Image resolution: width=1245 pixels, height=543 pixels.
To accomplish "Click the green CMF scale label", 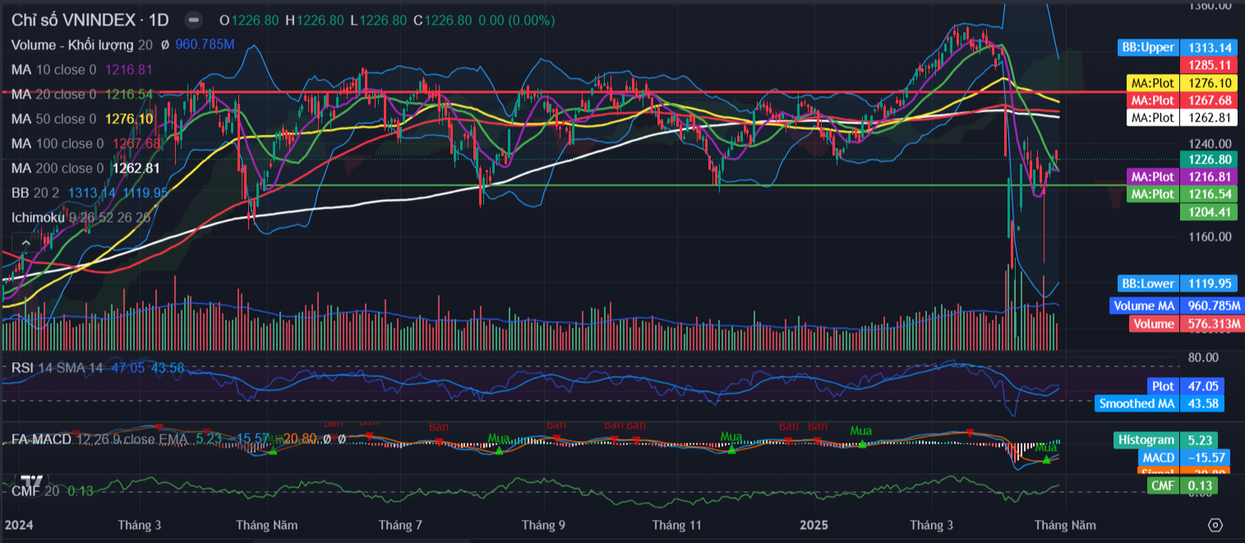I will pyautogui.click(x=1162, y=486).
